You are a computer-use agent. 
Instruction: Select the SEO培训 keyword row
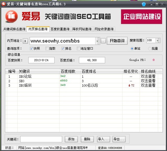click(84, 85)
